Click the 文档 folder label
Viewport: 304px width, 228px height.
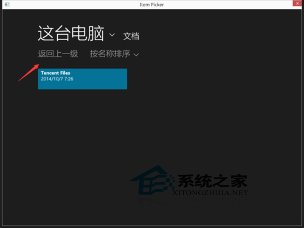point(131,36)
